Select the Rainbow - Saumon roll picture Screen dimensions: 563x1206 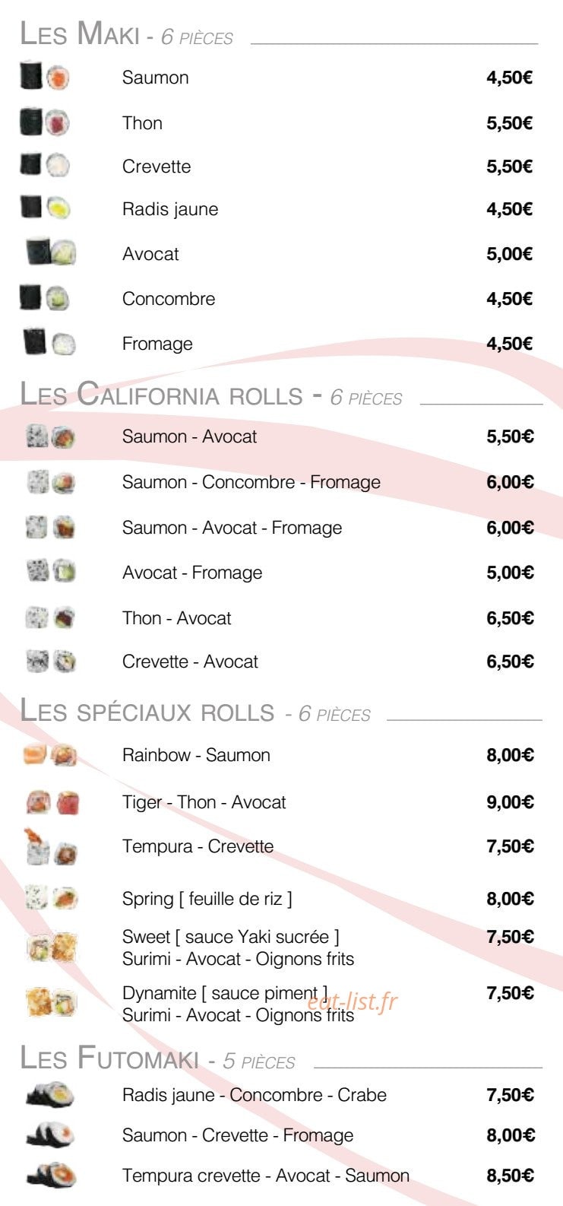tap(50, 755)
